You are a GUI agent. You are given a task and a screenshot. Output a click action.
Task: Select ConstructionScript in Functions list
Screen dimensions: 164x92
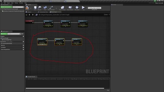coord(6,43)
